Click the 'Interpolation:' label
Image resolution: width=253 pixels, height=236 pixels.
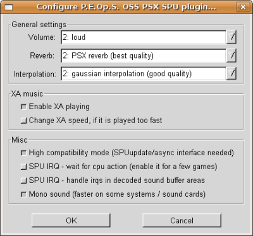35,74
